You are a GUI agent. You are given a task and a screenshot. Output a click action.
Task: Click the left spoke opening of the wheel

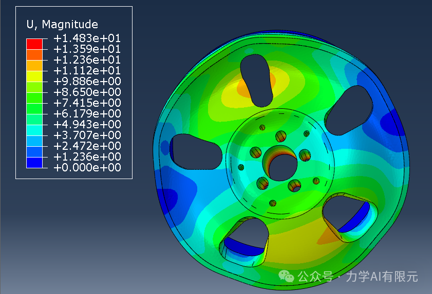click(x=196, y=152)
